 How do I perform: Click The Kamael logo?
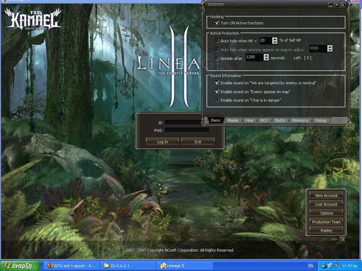33,19
